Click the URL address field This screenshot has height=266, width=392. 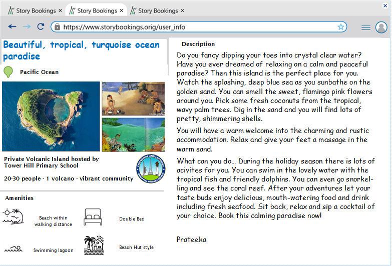click(x=199, y=26)
